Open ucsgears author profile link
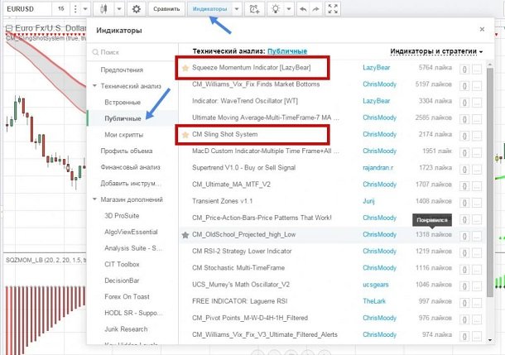505x355 pixels. [376, 285]
